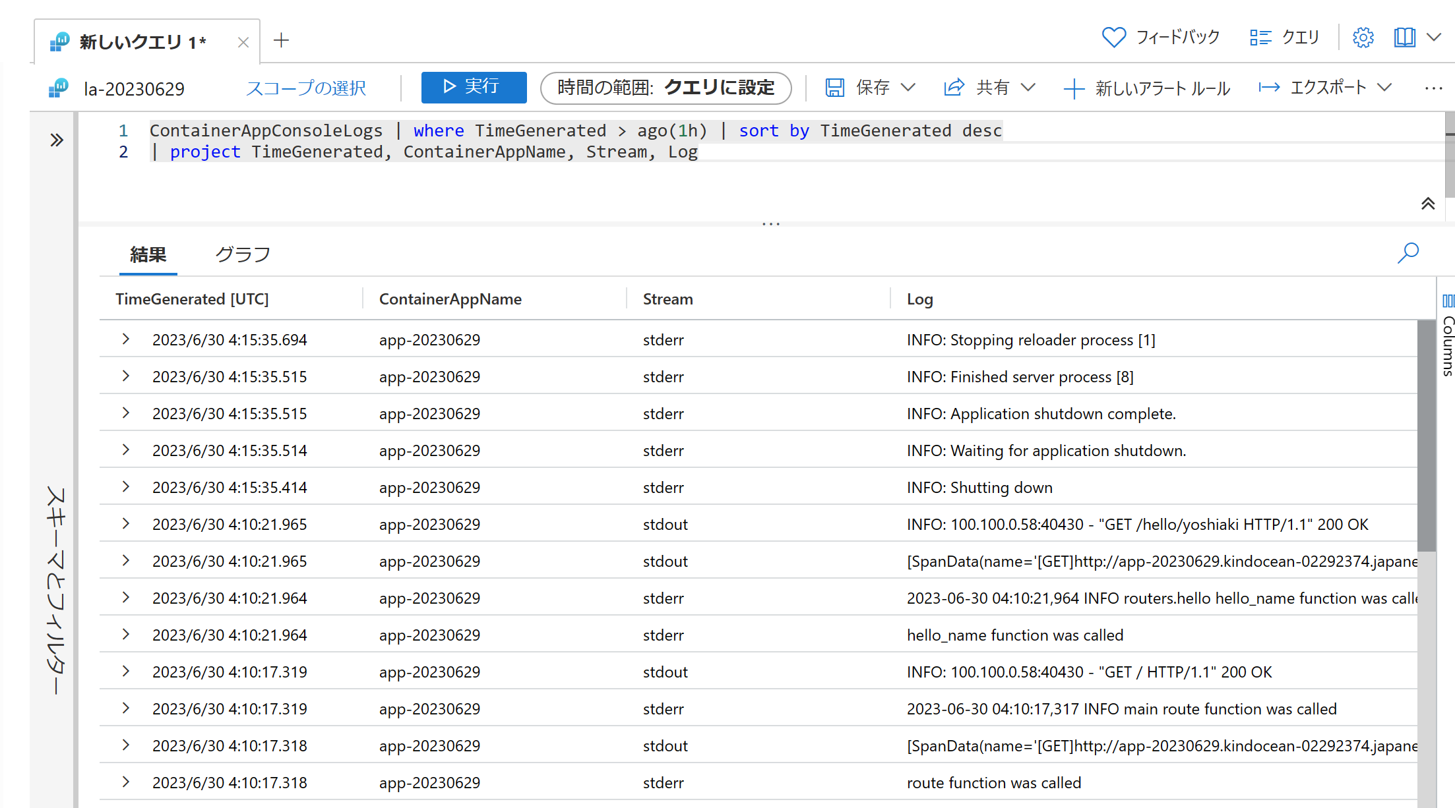Open the queries (クエリ) list button
This screenshot has height=808, width=1455.
[1284, 38]
